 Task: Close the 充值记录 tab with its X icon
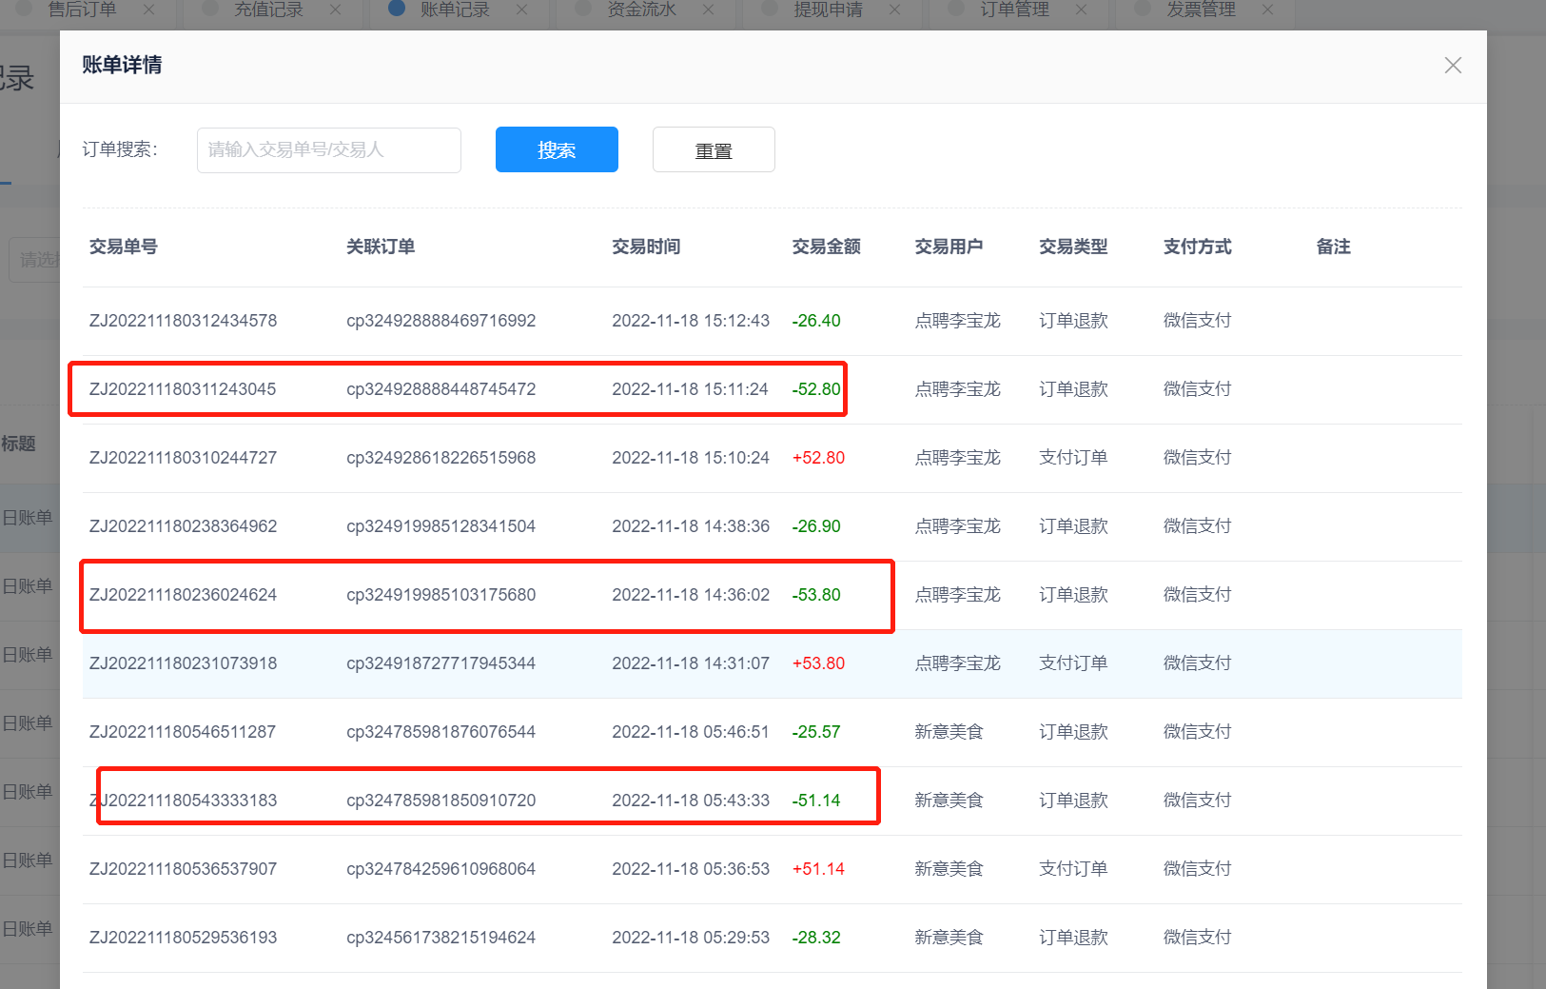(x=335, y=10)
